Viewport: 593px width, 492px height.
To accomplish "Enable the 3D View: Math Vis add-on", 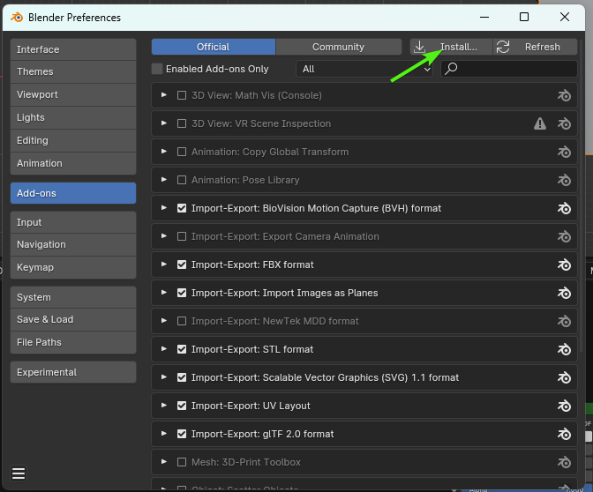I will 182,95.
